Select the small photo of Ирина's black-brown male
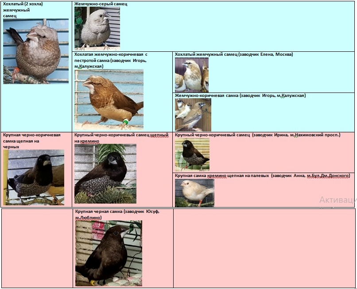The width and height of the screenshot is (357, 289). [x=192, y=154]
